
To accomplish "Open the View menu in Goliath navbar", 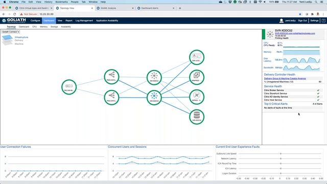I will (x=60, y=20).
